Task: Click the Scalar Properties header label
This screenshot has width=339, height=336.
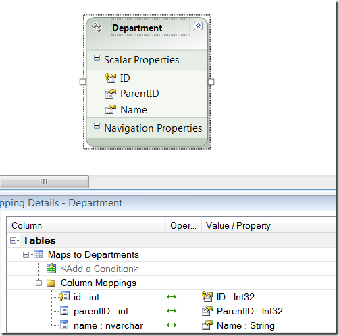Action: pyautogui.click(x=141, y=60)
